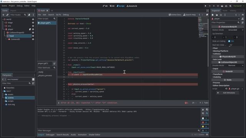The image size is (246, 138).
Task: Hide the player node
Action: pos(33,29)
